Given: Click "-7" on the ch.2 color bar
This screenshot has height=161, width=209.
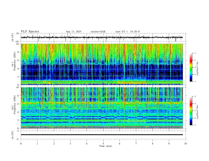Looking at the screenshot, I should tap(194, 125).
